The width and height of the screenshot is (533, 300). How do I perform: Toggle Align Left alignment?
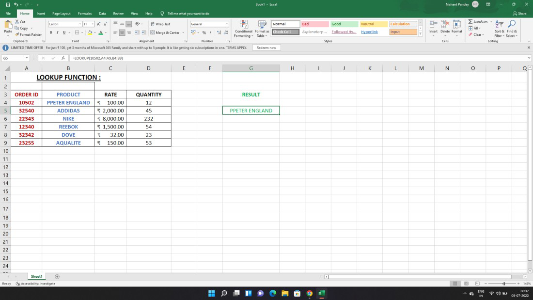(115, 32)
